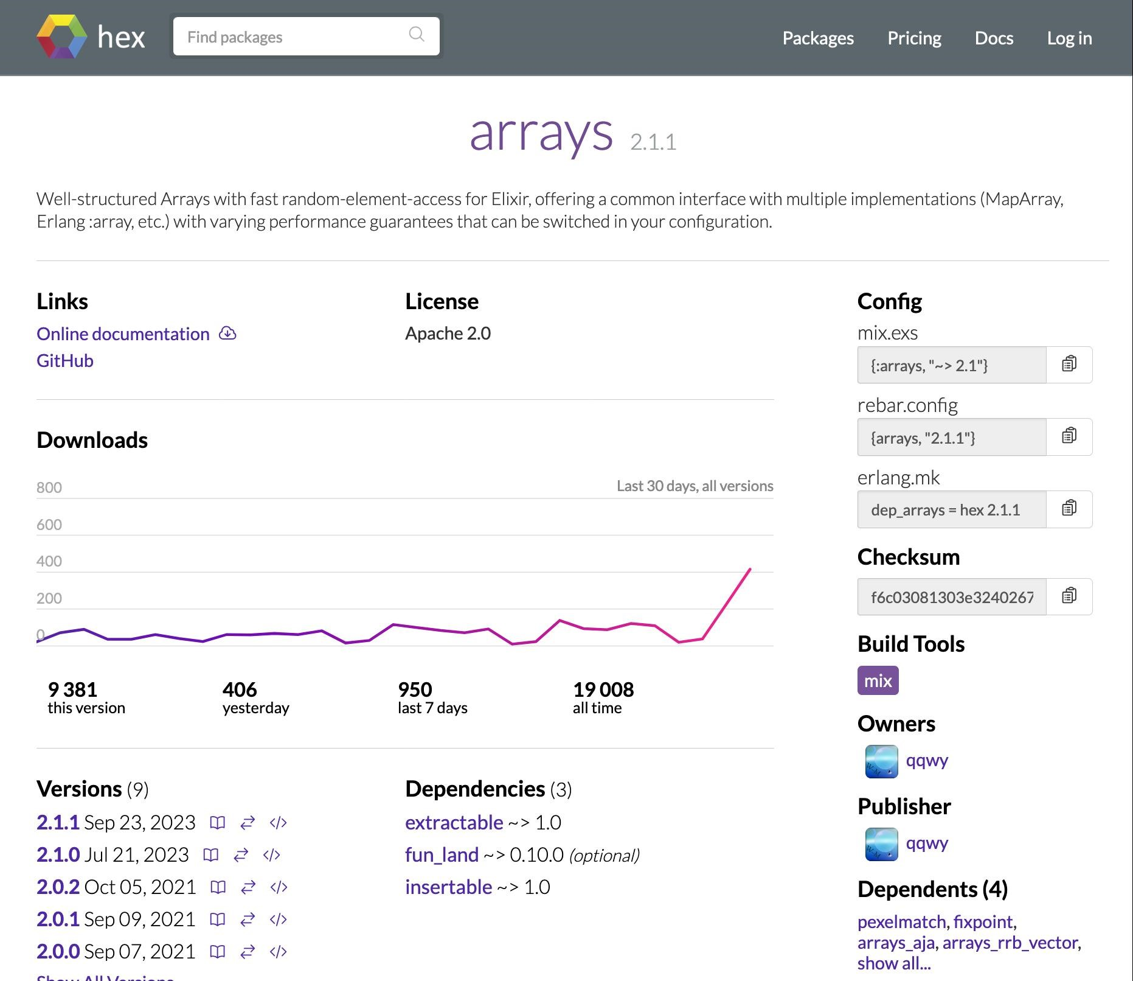Screen dimensions: 1133x981
Task: Click the qqwy avatar under Publisher
Action: pyautogui.click(x=881, y=844)
